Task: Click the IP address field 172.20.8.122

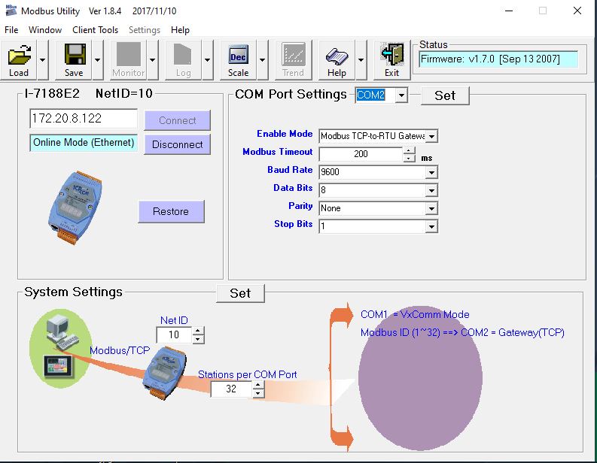Action: tap(84, 119)
